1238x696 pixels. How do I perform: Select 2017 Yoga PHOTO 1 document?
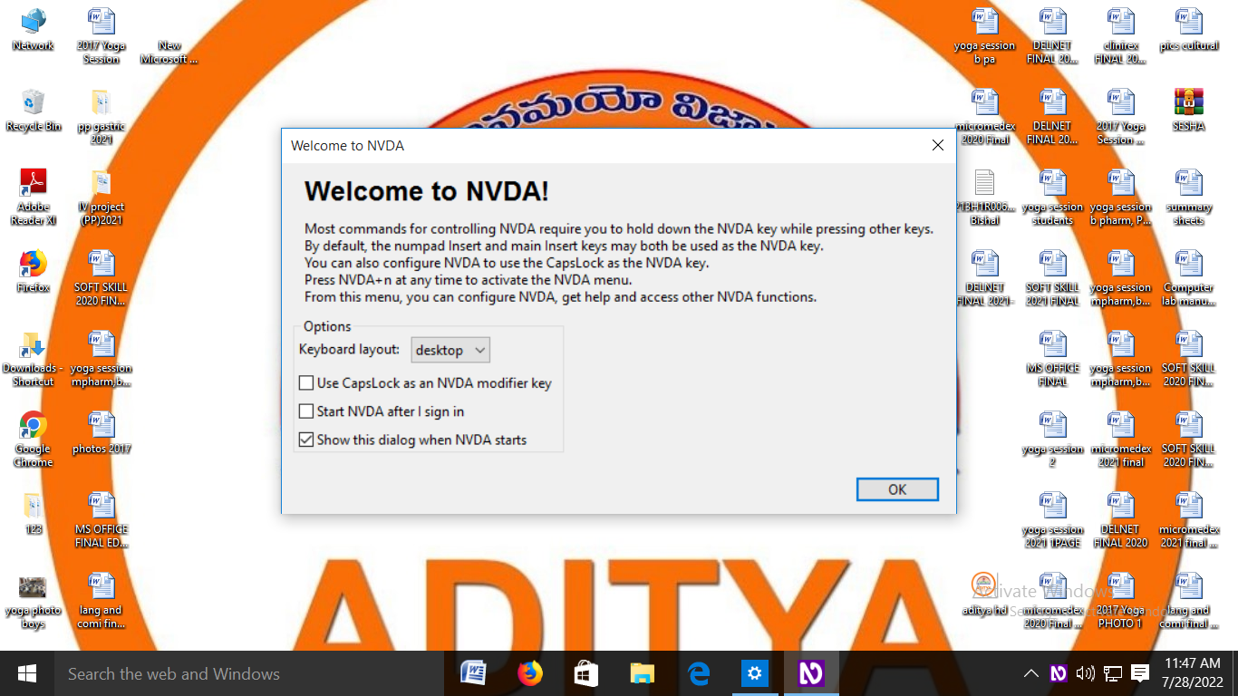coord(1120,600)
